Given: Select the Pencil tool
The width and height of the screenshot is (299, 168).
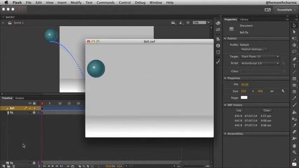Looking at the screenshot, I should (x=294, y=98).
